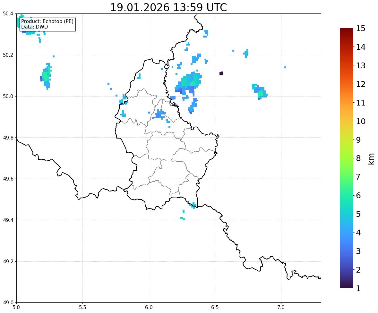Click the colorbar tick label 3
378x313 pixels.
(358, 251)
